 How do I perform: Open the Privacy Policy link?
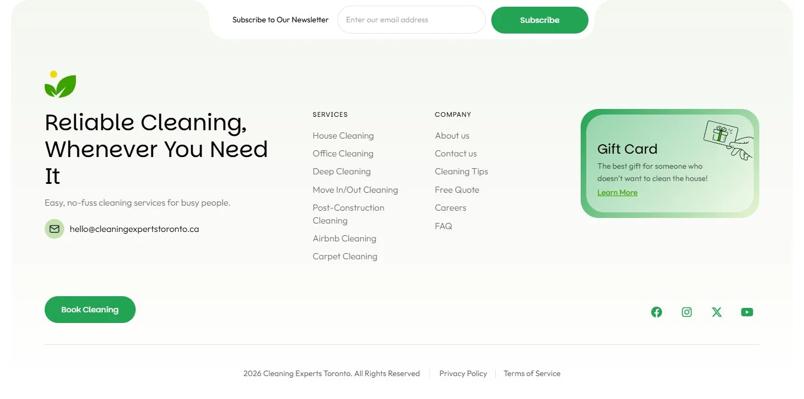click(x=463, y=374)
